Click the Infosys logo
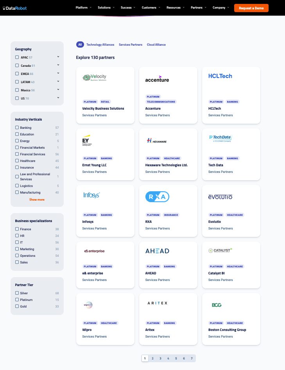Image resolution: width=285 pixels, height=370 pixels. (x=91, y=195)
